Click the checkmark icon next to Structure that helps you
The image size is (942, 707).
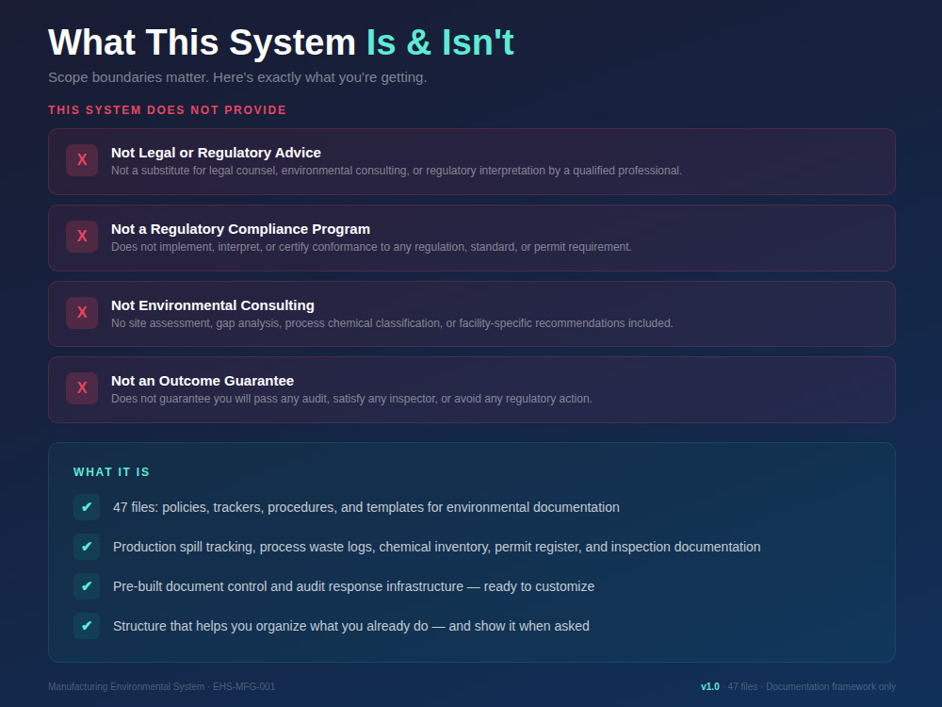point(87,626)
